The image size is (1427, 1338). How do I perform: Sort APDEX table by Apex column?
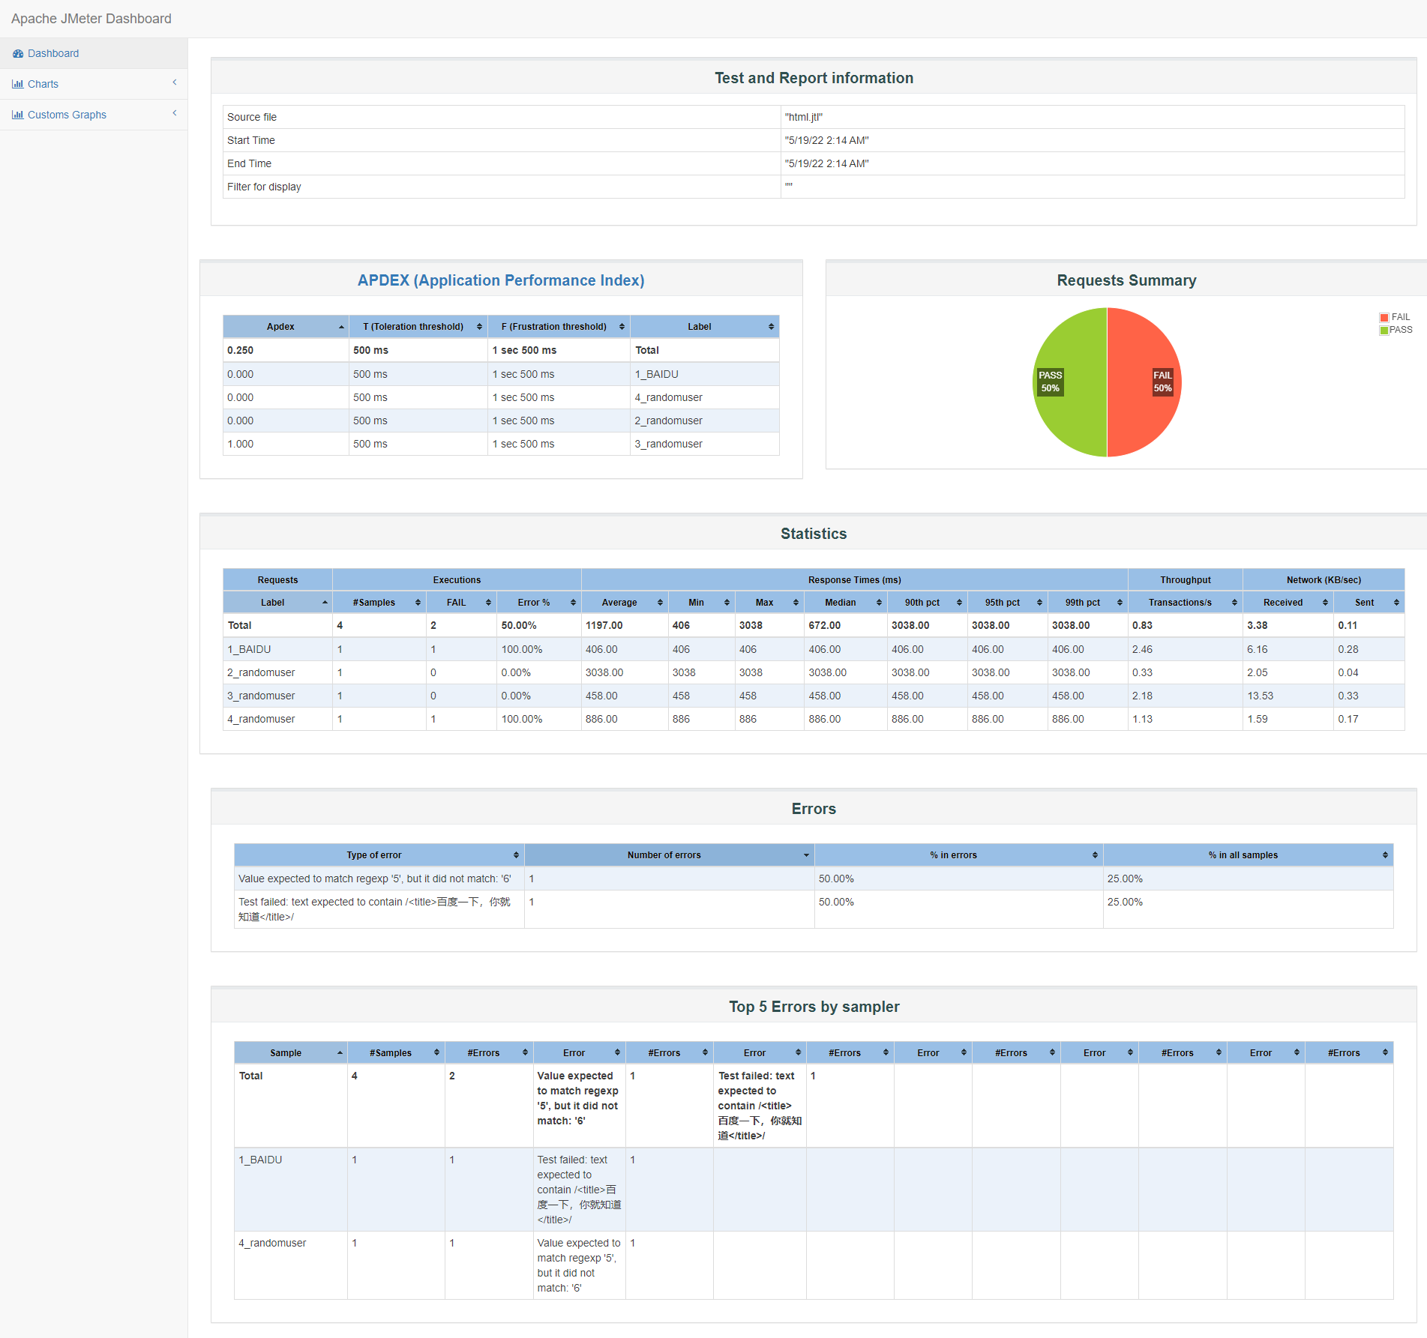point(286,327)
